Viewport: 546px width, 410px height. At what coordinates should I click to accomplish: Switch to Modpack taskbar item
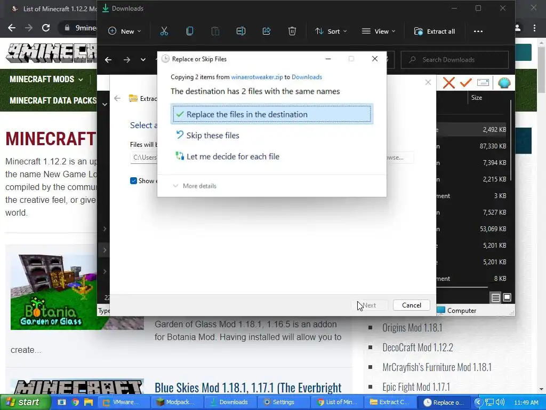point(177,402)
